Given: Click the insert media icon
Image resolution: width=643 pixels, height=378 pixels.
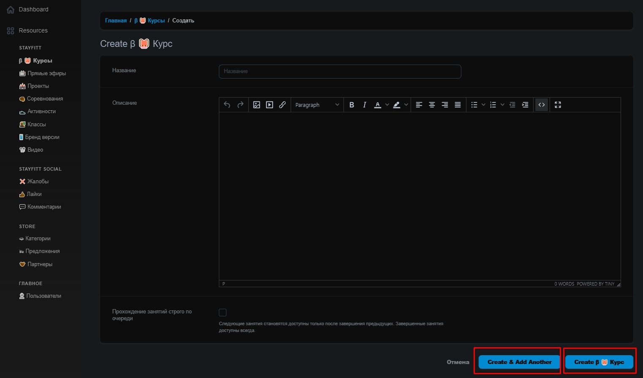Looking at the screenshot, I should point(270,105).
